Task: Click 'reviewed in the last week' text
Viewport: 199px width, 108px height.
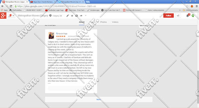Action: (x=78, y=36)
